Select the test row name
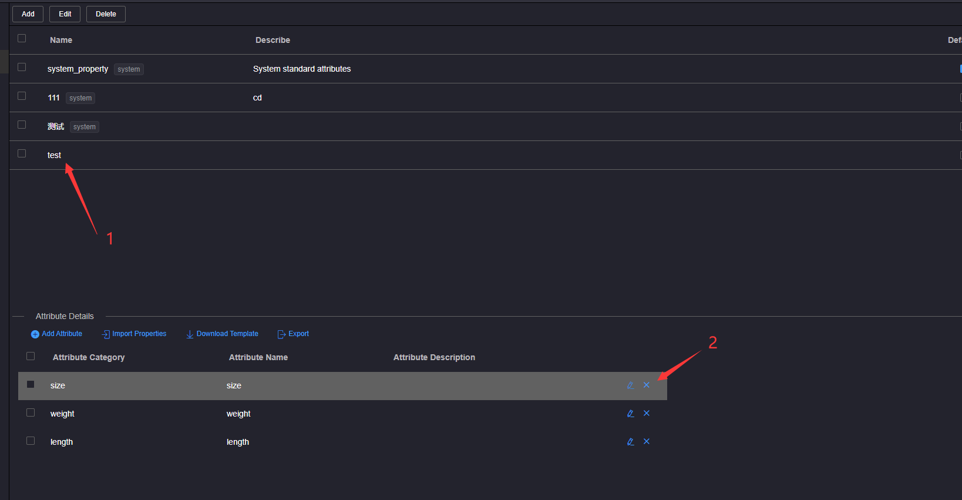Screen dimensions: 962x500 (x=54, y=155)
